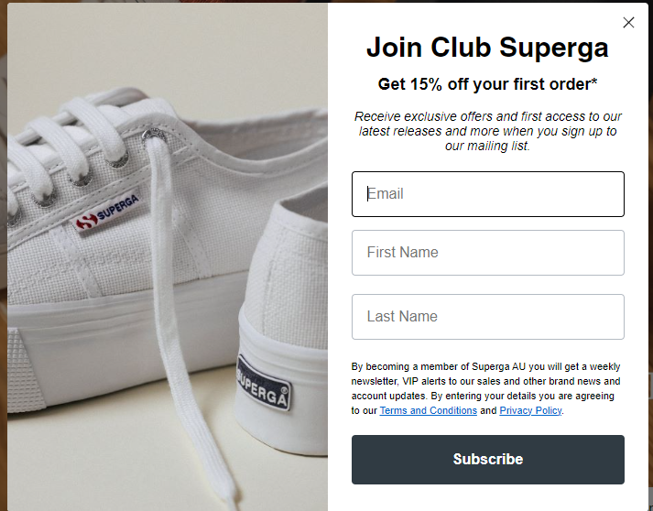Click the mailing list description paragraph
The width and height of the screenshot is (653, 511).
coord(487,131)
